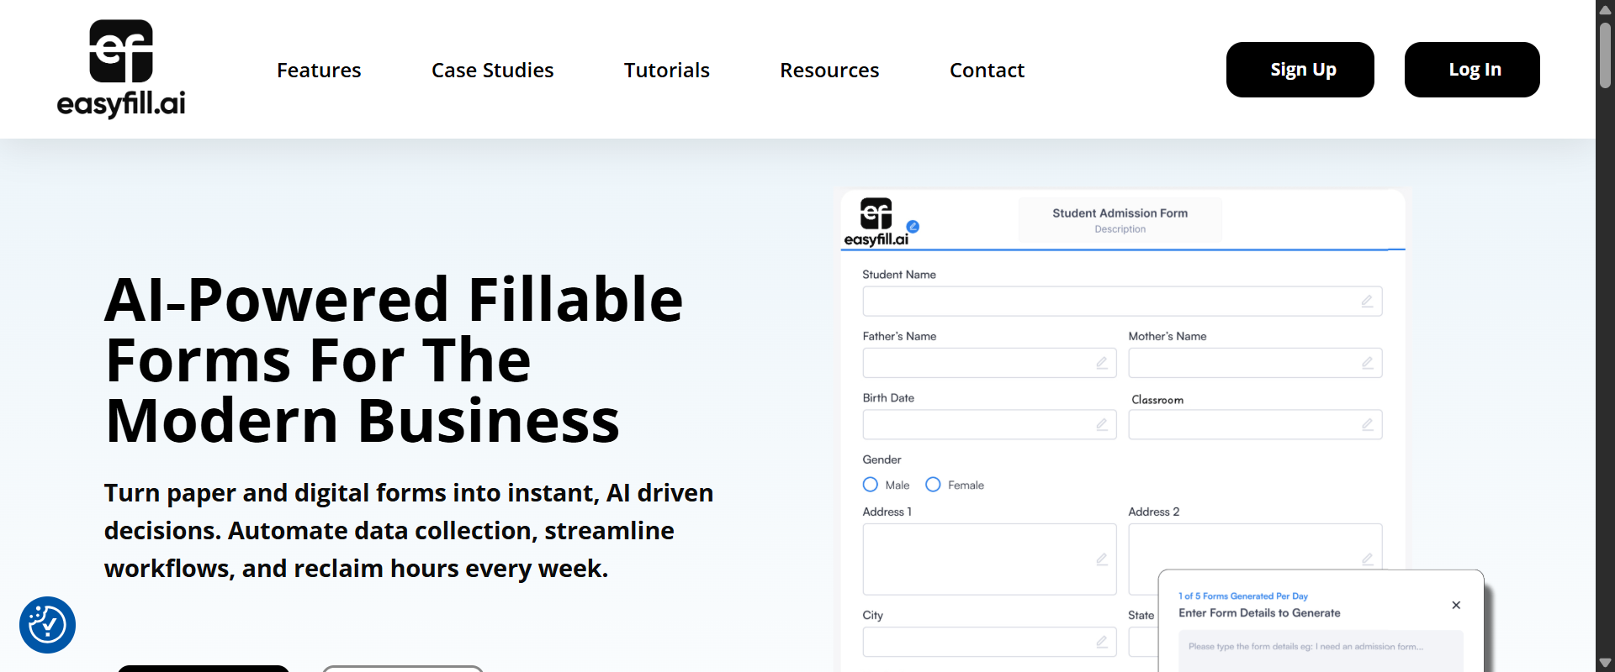This screenshot has height=672, width=1615.
Task: Close the Enter Form Details popup
Action: 1456,605
